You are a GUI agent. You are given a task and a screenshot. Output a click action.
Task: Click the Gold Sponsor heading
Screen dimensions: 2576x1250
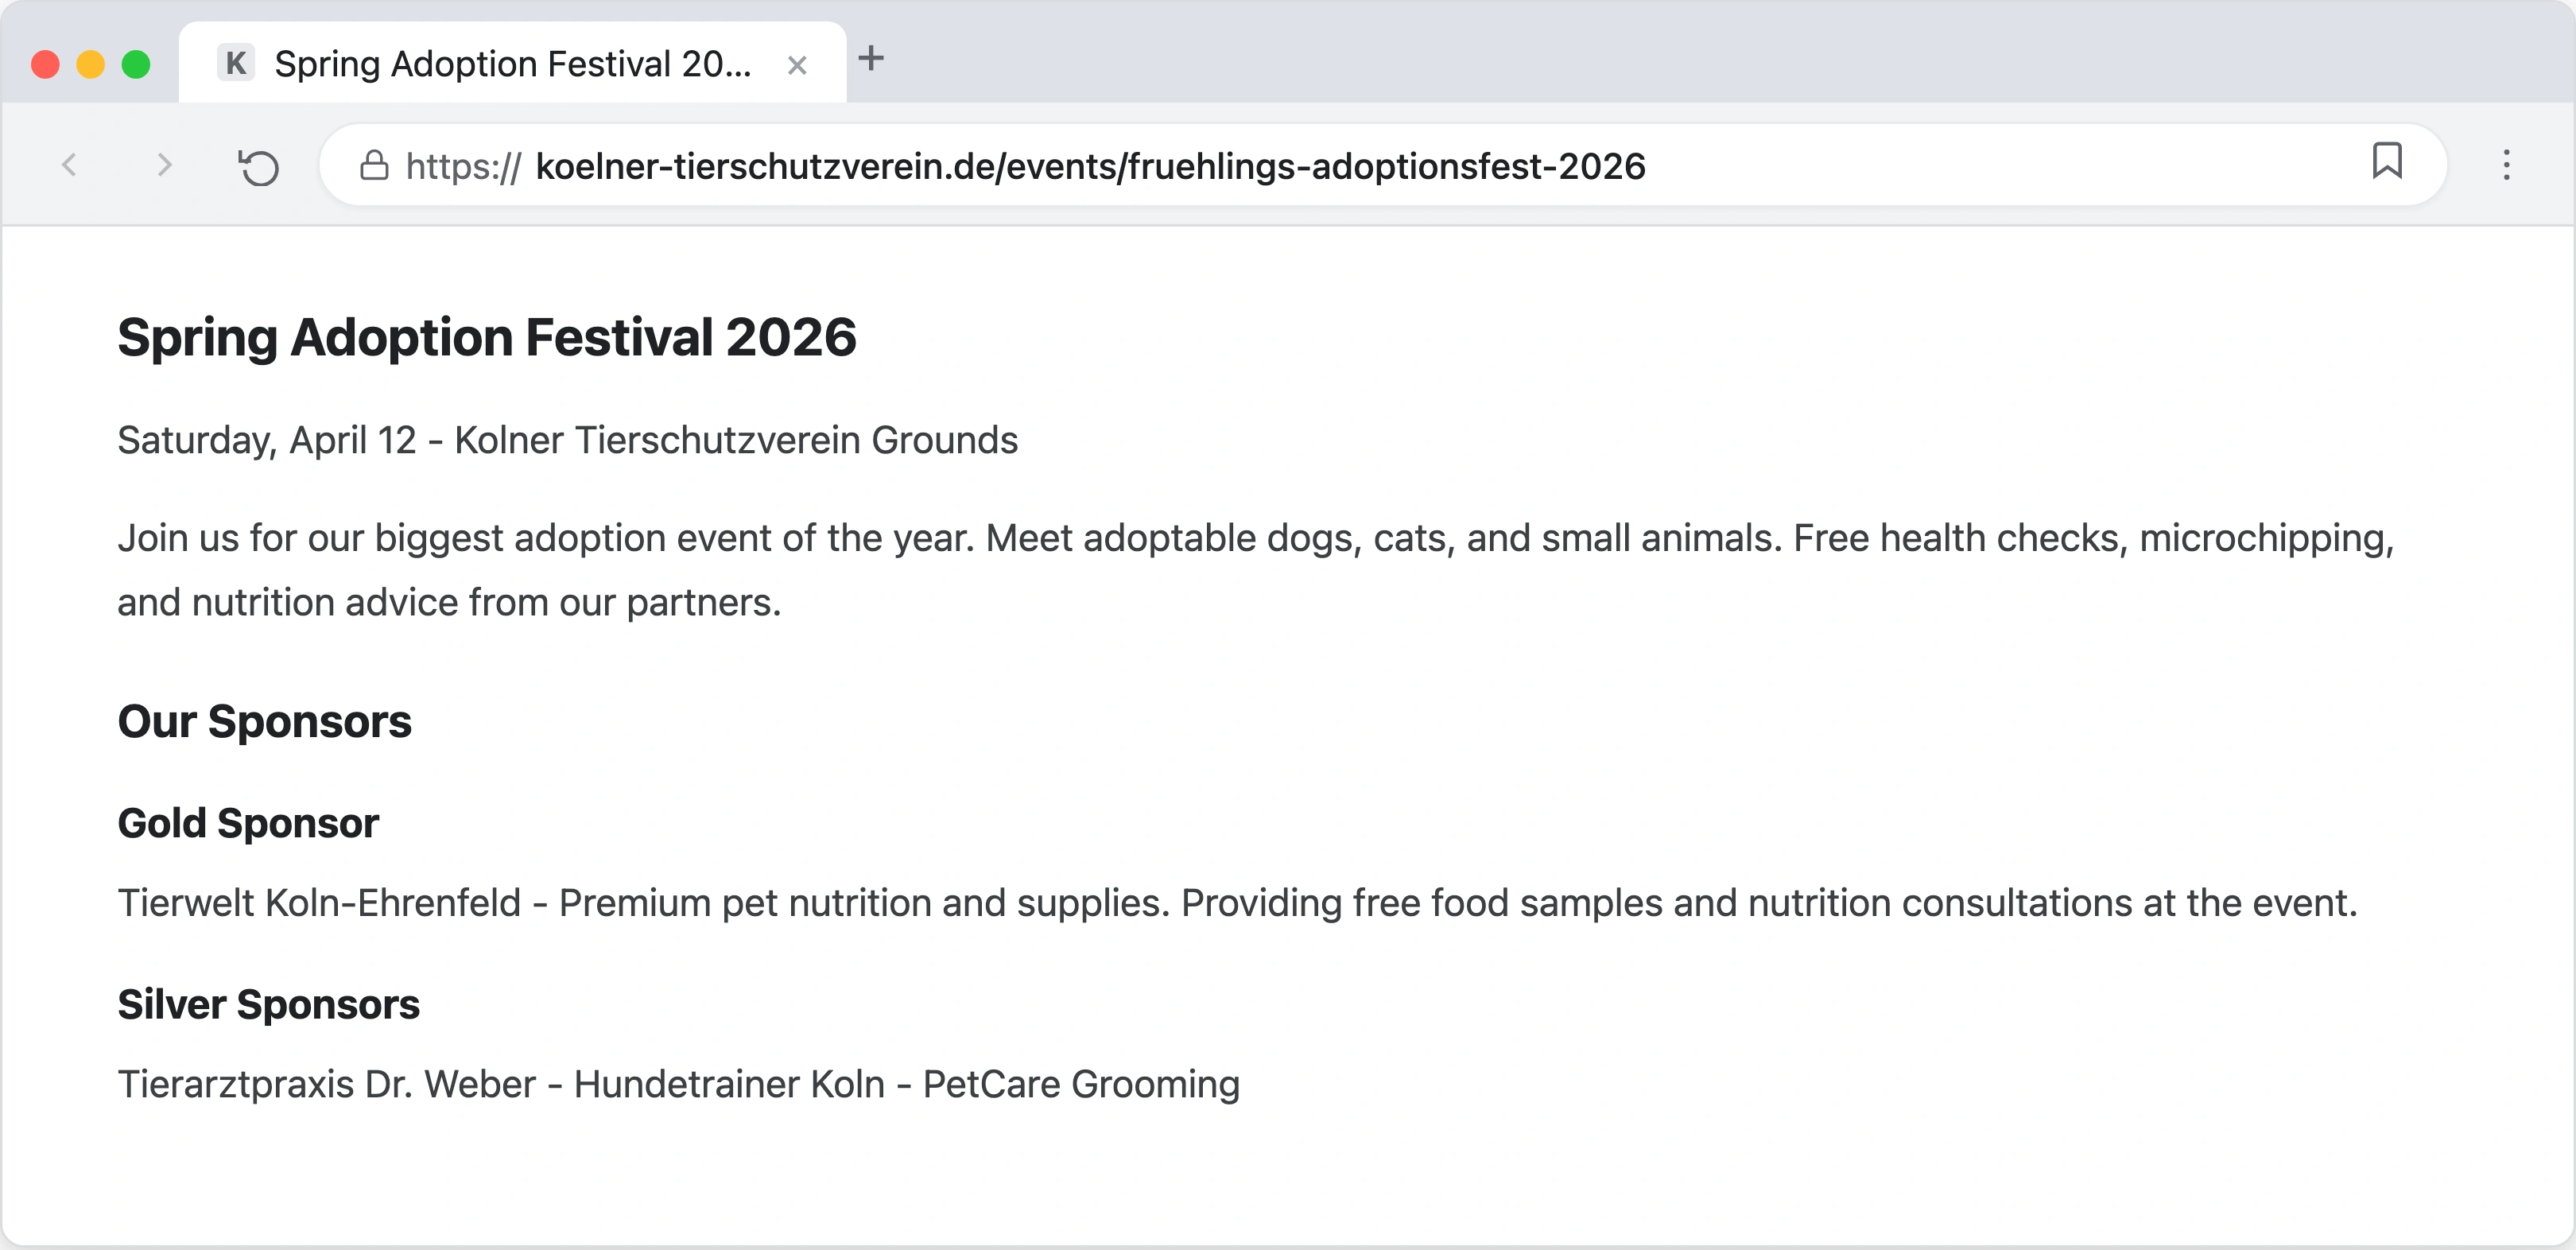pos(248,823)
